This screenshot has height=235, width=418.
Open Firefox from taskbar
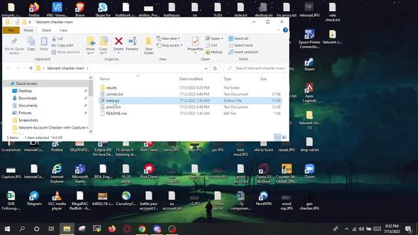(x=112, y=229)
